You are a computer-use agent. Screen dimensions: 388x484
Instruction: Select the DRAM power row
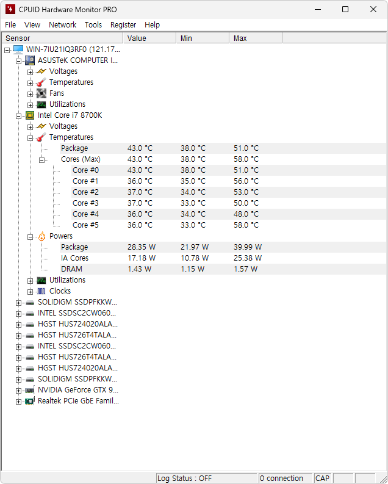tap(223, 269)
